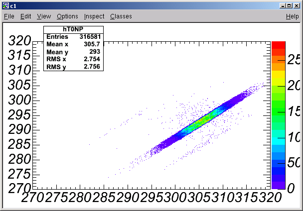Click the c1 window title text
303x211 pixels.
click(x=13, y=6)
